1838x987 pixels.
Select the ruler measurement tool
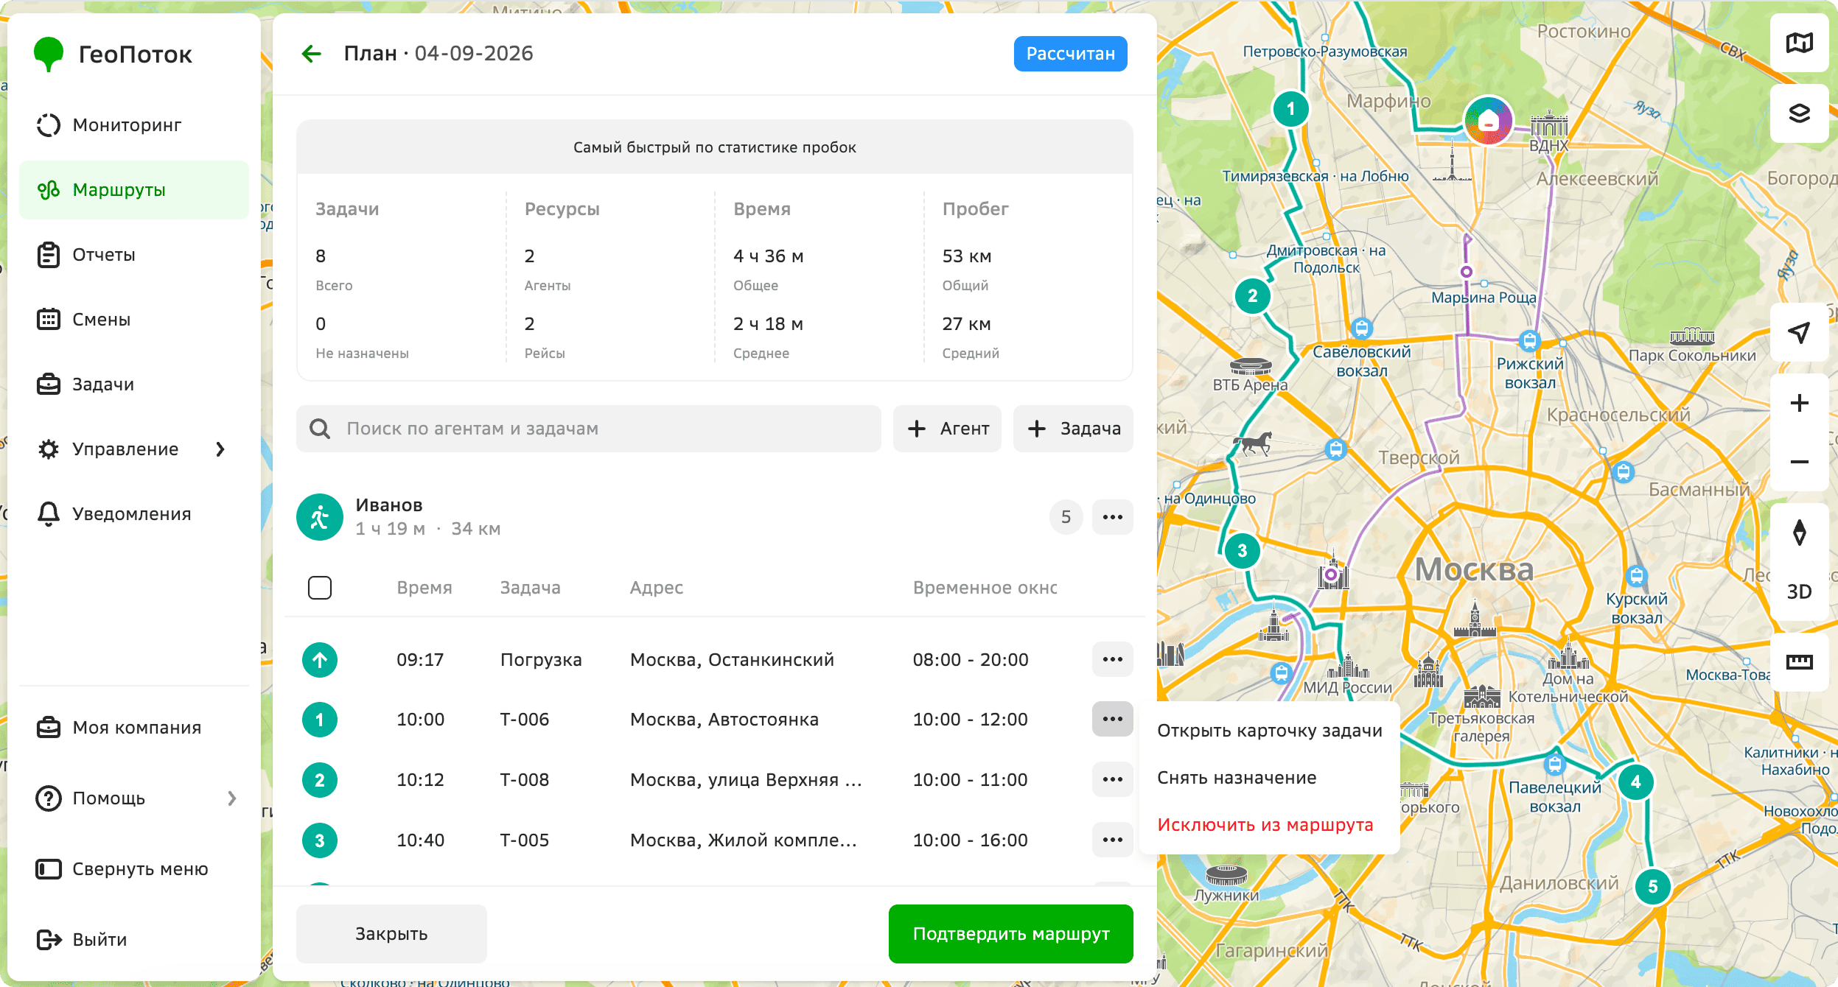pyautogui.click(x=1799, y=662)
